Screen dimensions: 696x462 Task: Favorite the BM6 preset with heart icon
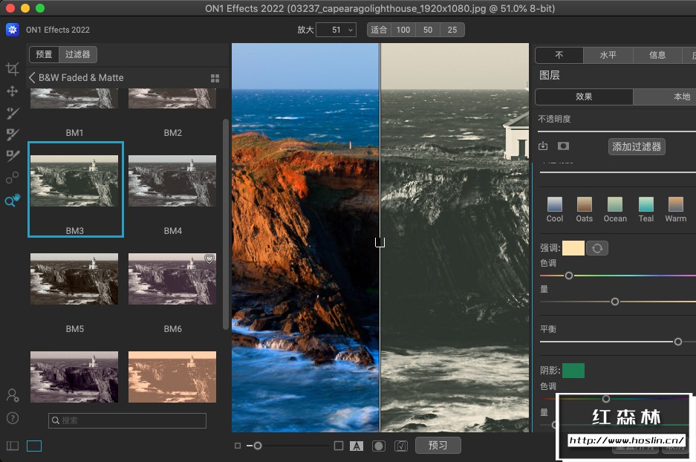(209, 259)
